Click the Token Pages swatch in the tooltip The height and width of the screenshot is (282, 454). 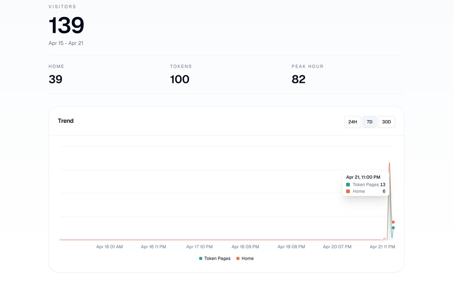click(348, 185)
